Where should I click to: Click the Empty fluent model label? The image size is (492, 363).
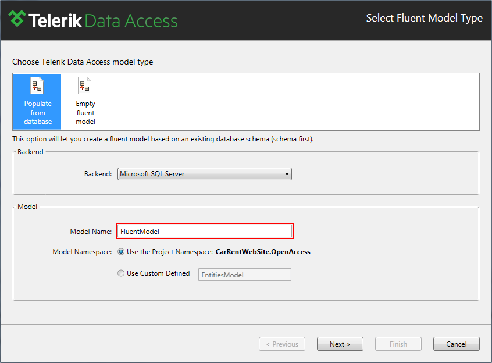pyautogui.click(x=85, y=112)
